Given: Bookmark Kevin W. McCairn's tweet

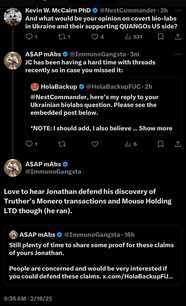Looking at the screenshot, I should pyautogui.click(x=161, y=37).
